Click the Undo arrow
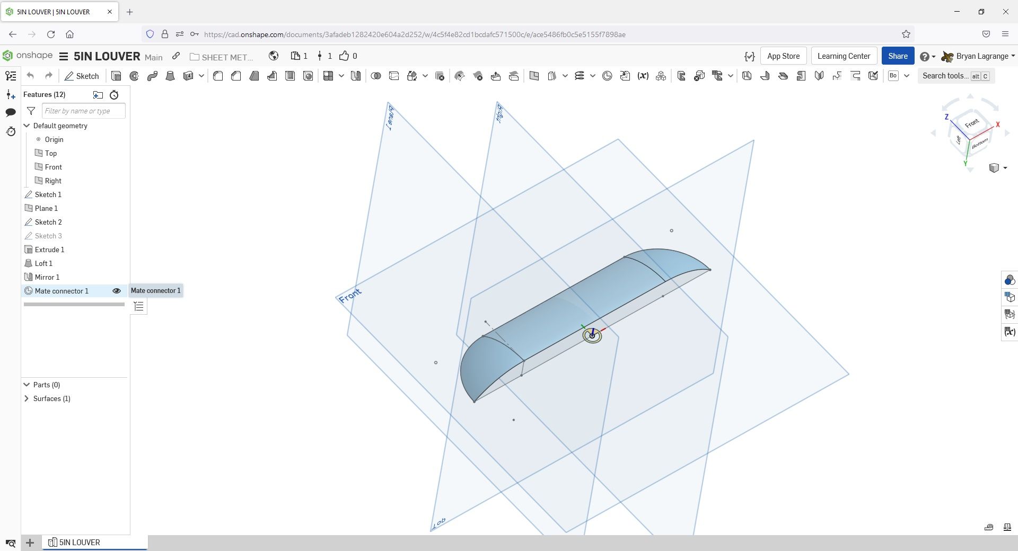1018x551 pixels. [30, 76]
